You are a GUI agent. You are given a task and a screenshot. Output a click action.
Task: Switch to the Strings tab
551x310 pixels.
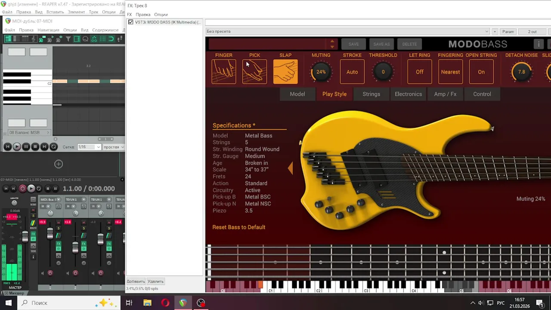(371, 94)
